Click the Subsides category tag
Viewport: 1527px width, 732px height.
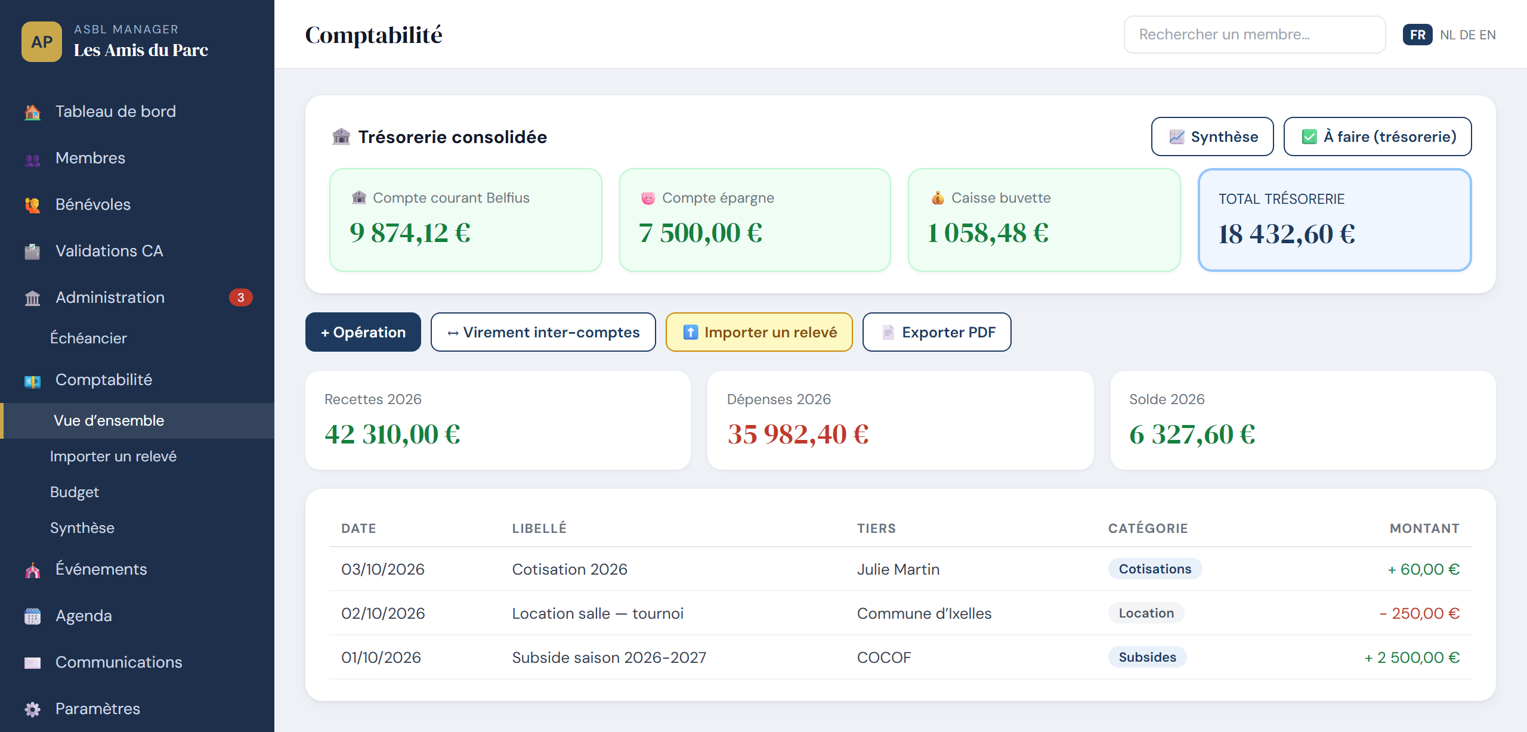click(1147, 657)
